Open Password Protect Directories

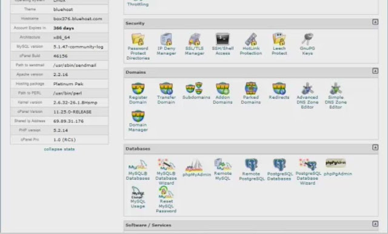click(138, 46)
